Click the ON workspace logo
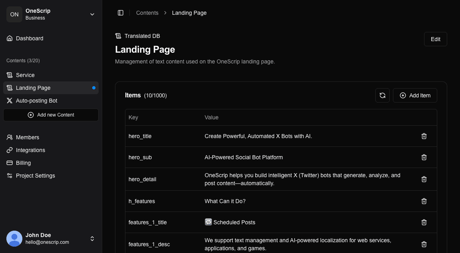The height and width of the screenshot is (253, 460). 14,14
